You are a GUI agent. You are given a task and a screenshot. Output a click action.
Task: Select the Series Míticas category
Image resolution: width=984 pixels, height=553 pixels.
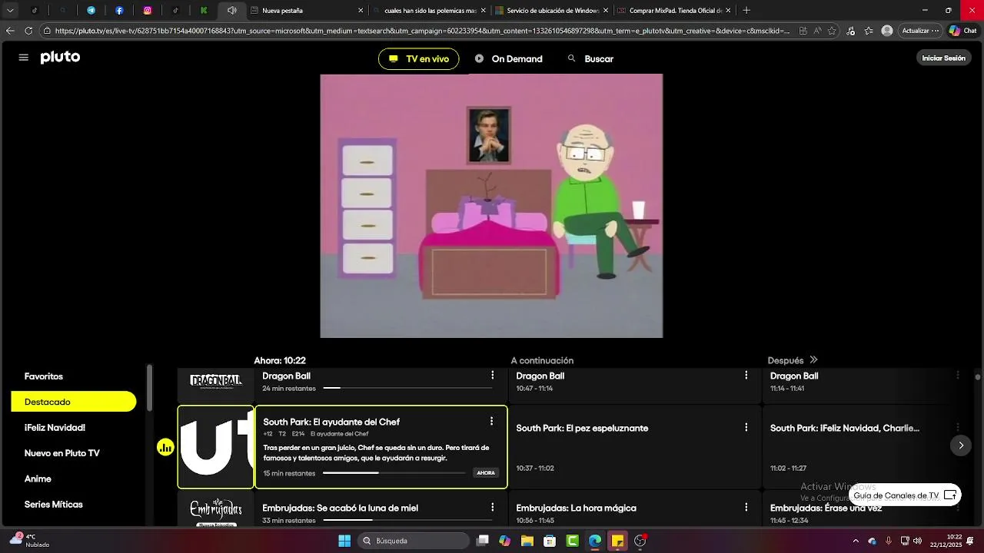[53, 505]
